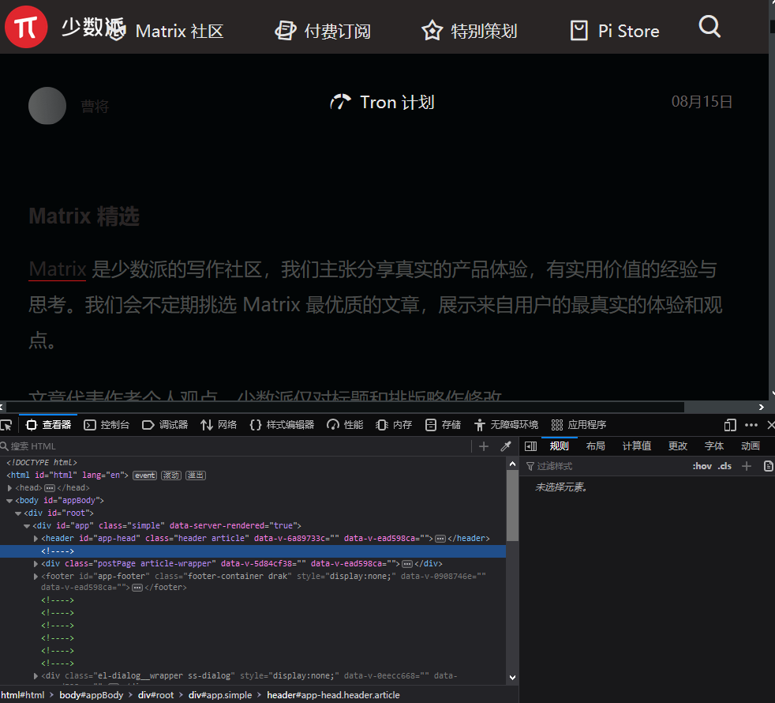
Task: Select the 布局 layout tab
Action: pyautogui.click(x=596, y=446)
